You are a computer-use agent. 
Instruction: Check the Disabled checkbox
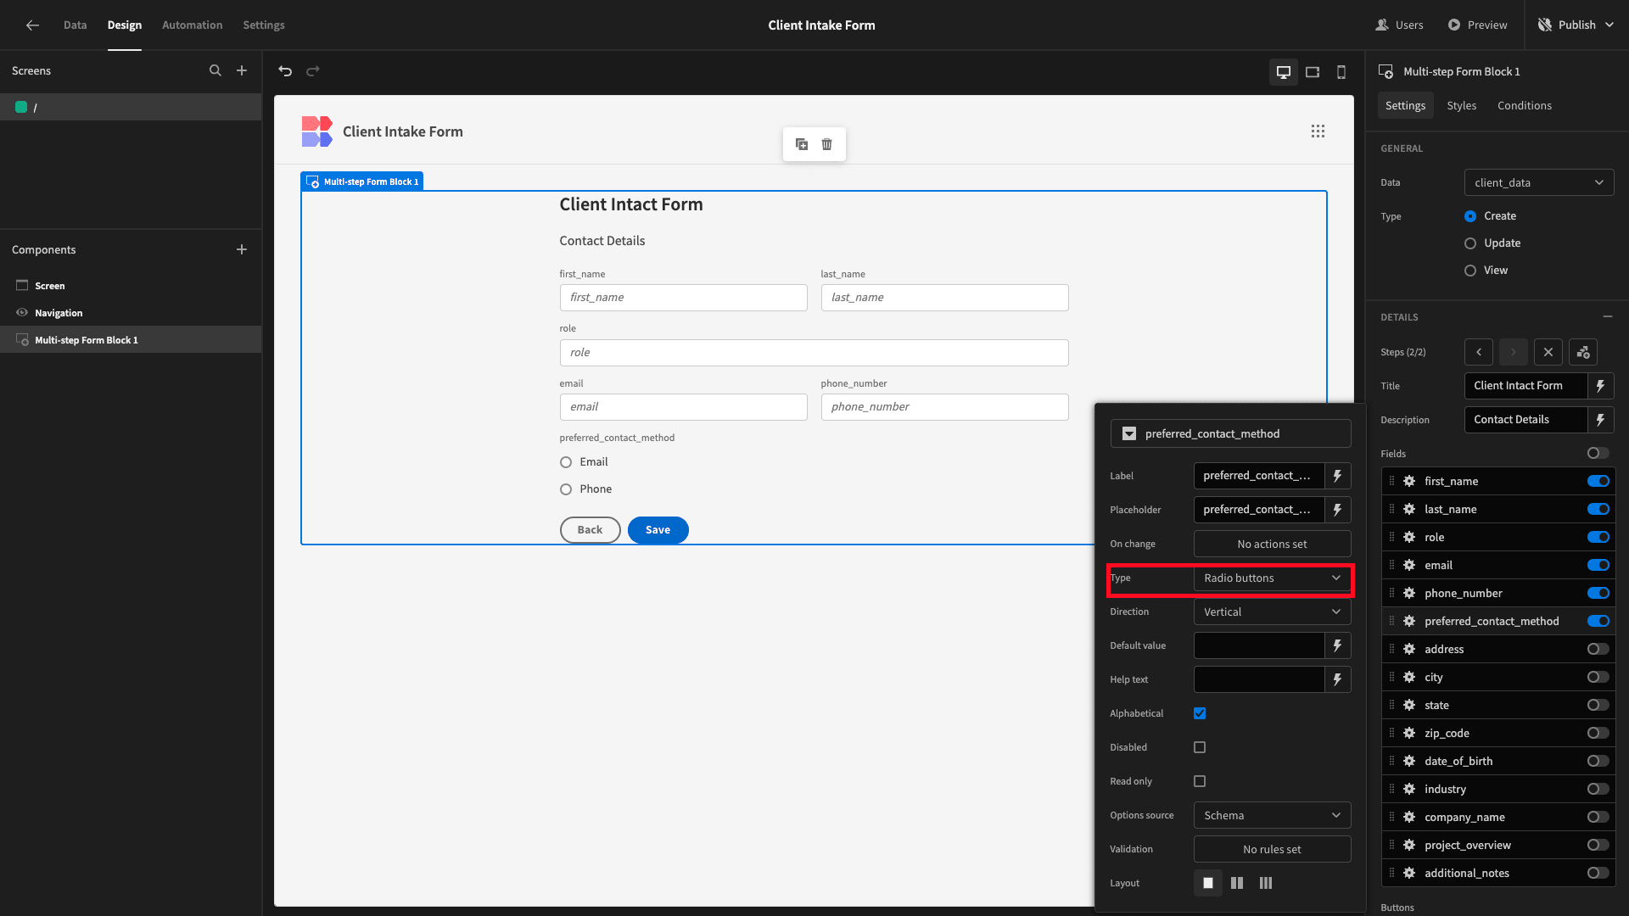pos(1200,747)
